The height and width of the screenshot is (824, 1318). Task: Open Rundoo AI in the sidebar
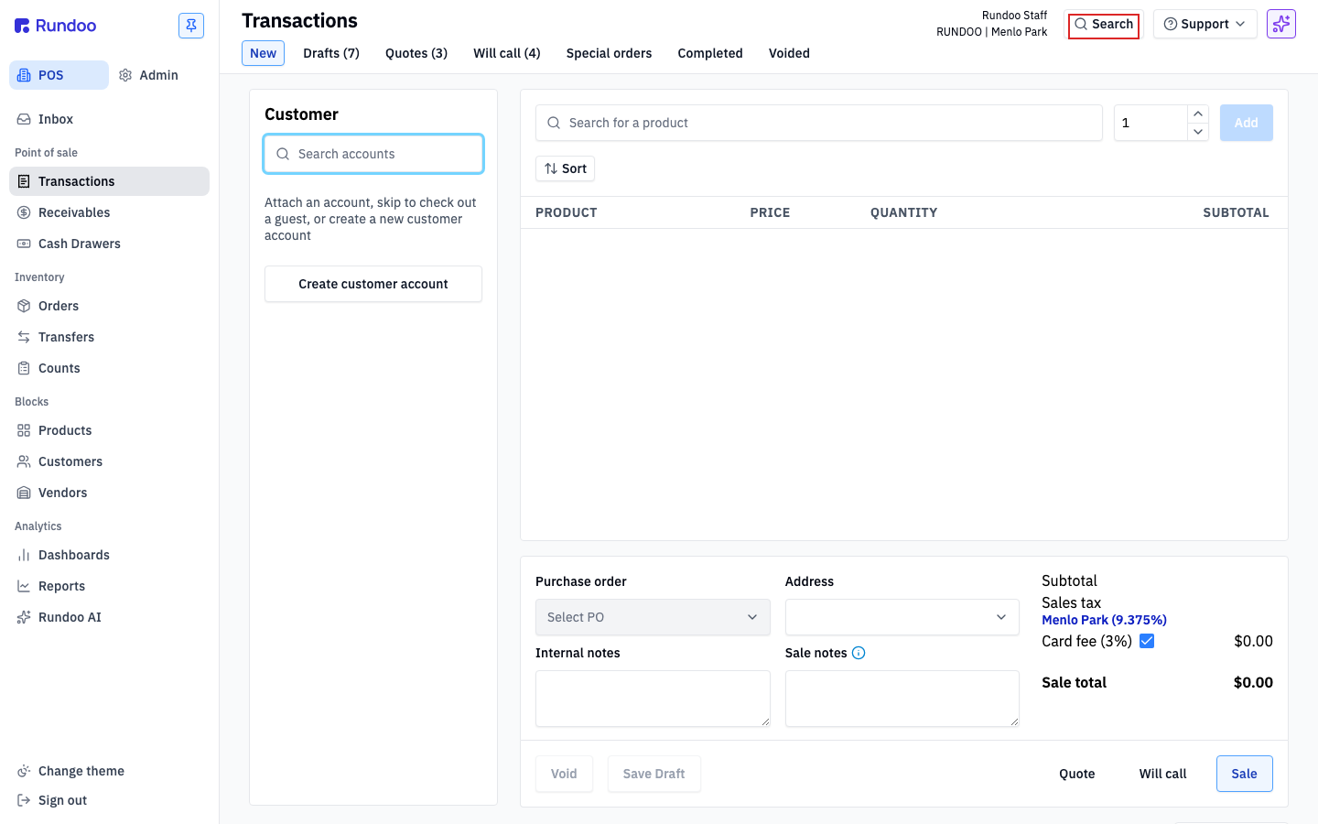(x=110, y=617)
